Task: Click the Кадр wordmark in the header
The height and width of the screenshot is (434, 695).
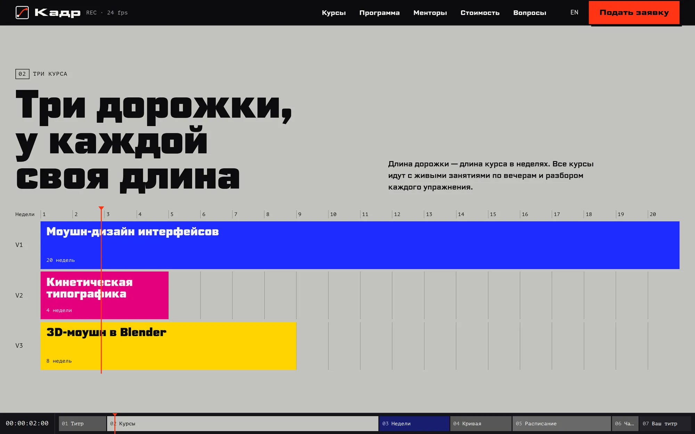Action: (x=58, y=13)
